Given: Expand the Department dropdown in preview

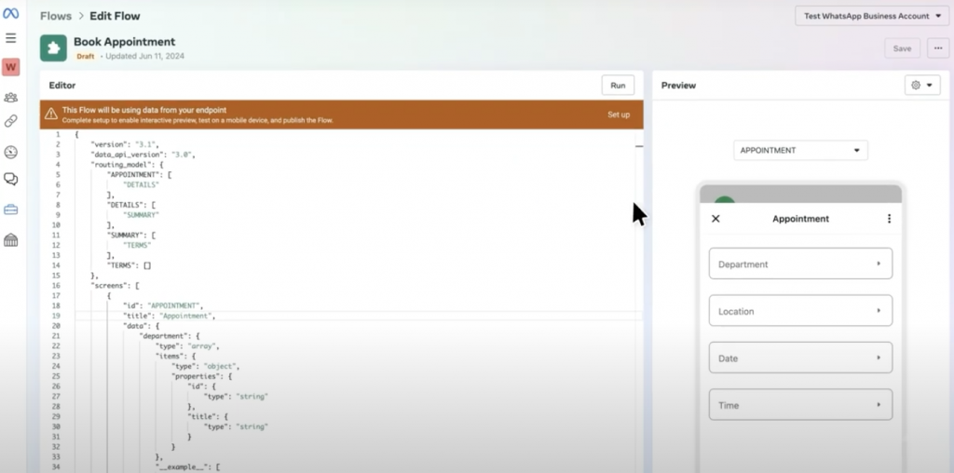Looking at the screenshot, I should pos(800,264).
